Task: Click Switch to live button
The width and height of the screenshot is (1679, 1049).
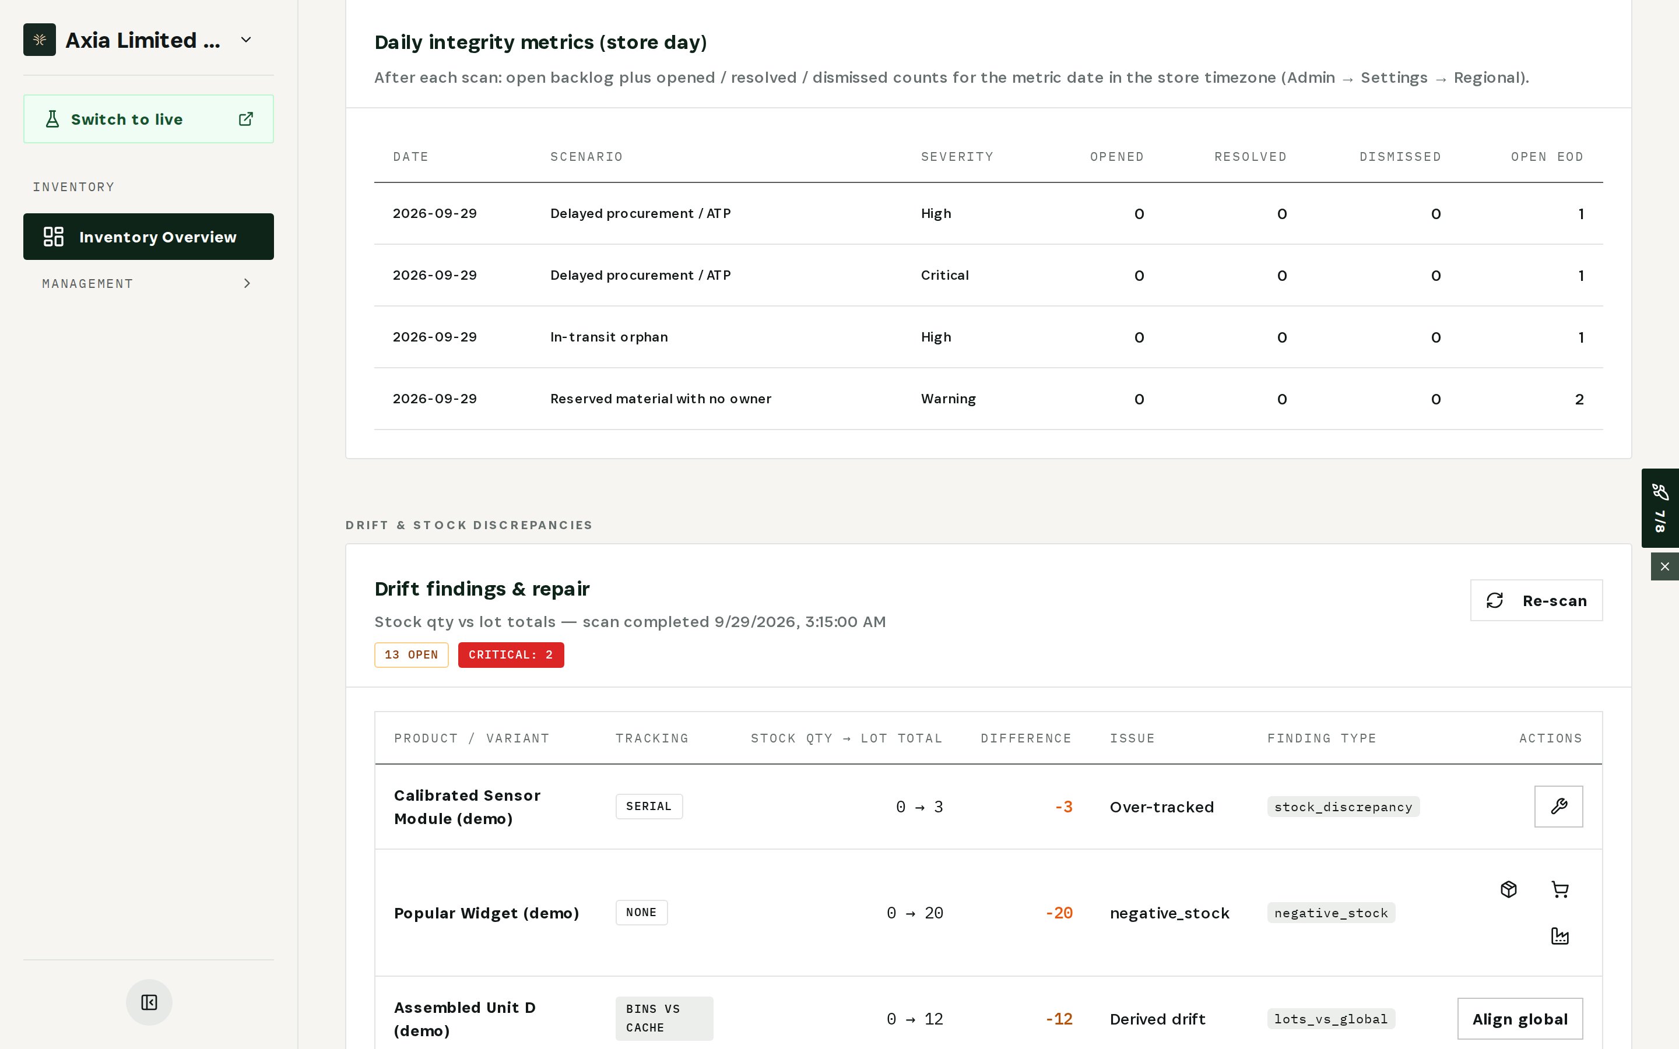Action: click(149, 119)
